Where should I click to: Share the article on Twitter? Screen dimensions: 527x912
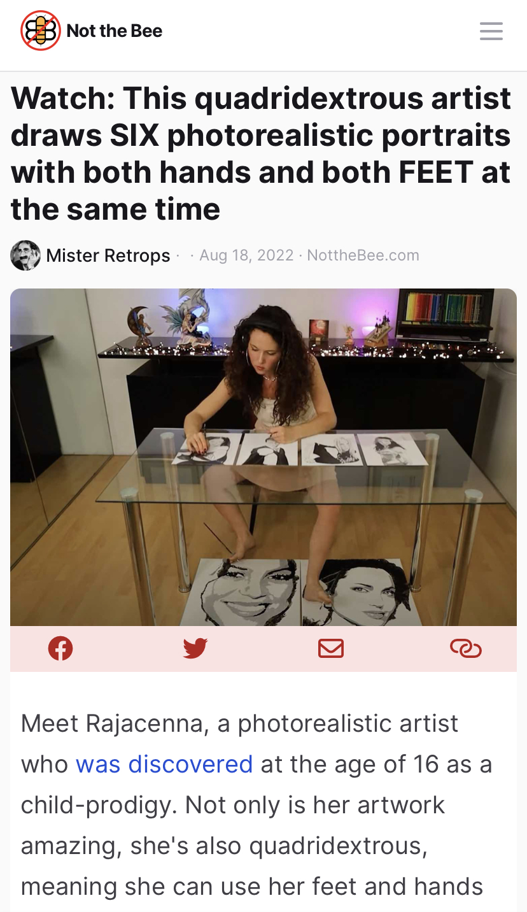coord(195,648)
